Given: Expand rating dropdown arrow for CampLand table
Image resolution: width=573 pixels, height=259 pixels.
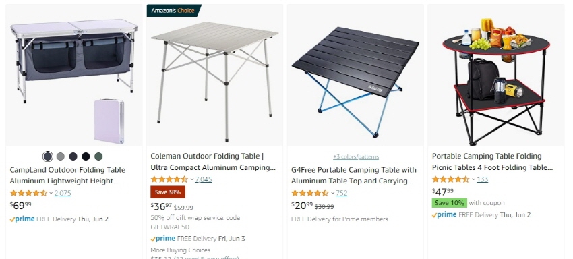Looking at the screenshot, I should pyautogui.click(x=51, y=193).
